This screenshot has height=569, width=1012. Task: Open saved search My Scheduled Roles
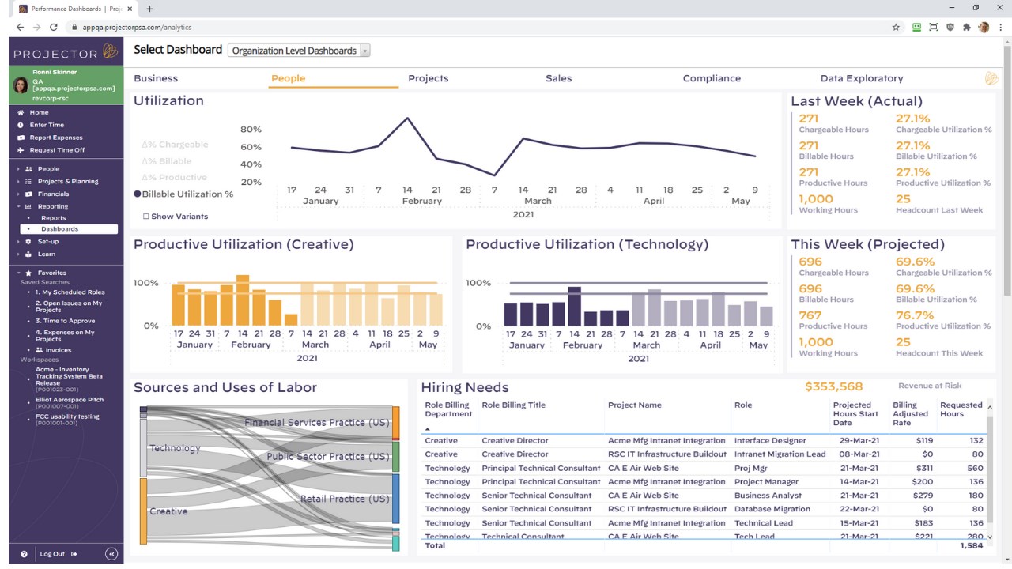[70, 292]
